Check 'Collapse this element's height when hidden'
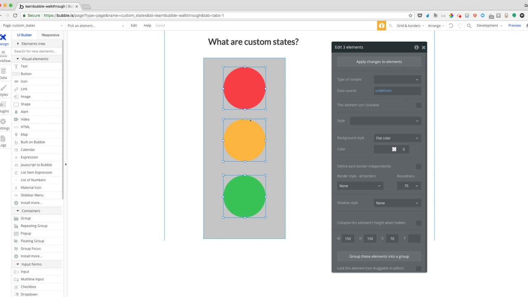528x297 pixels. (419, 223)
